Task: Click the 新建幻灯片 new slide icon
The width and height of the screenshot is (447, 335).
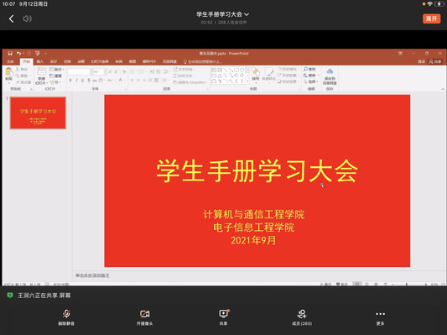Action: [41, 76]
